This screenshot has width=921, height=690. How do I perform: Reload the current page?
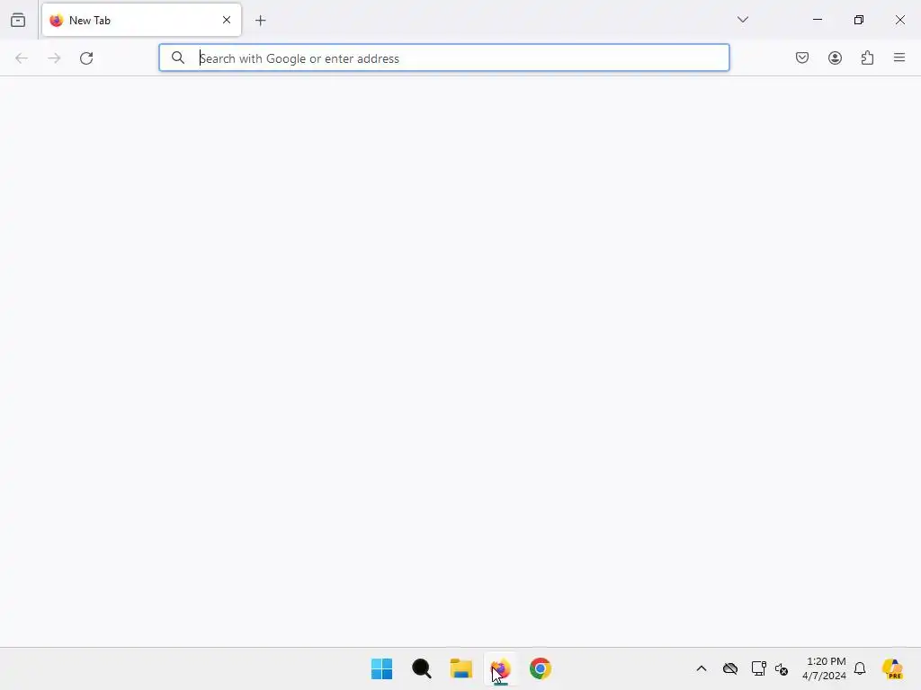(x=86, y=58)
